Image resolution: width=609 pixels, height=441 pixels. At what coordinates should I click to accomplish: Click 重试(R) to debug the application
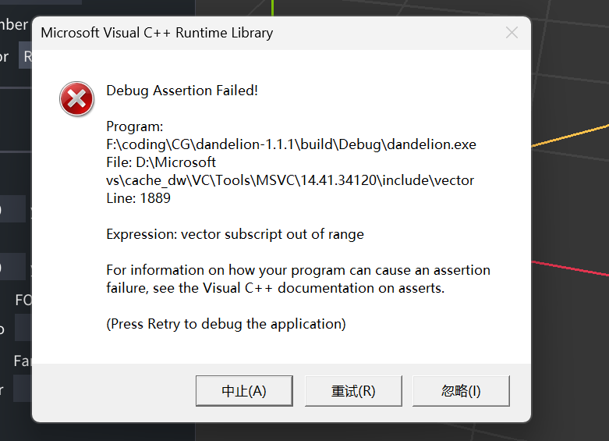click(353, 391)
